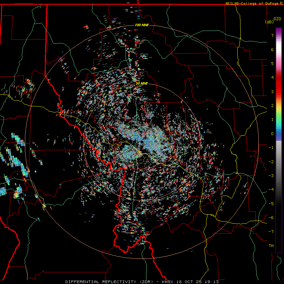284x284 pixels.
Task: Click the color scale value -1
Action: coord(271,148)
